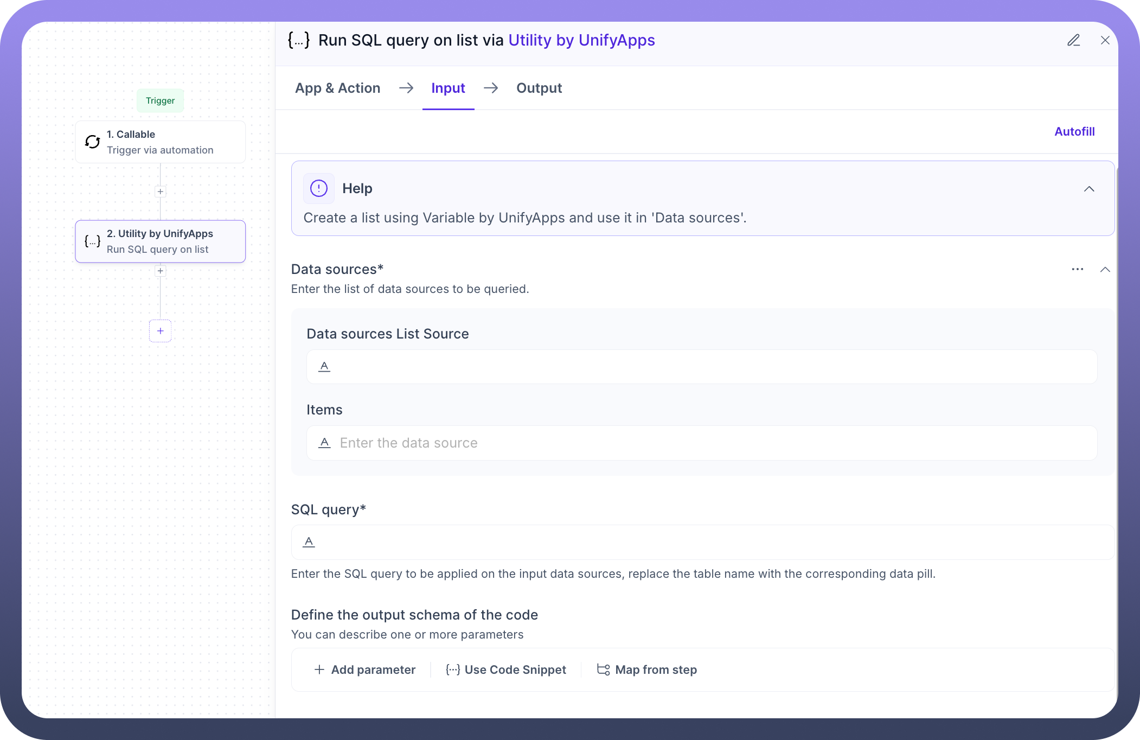Screen dimensions: 1140x740
Task: Focus the Items data source field
Action: (702, 443)
